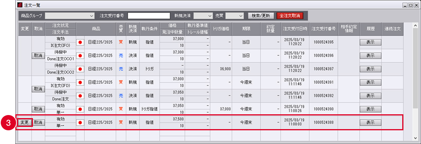Show history for order 1000524388
Viewport: 421px width, 144px height.
370,122
